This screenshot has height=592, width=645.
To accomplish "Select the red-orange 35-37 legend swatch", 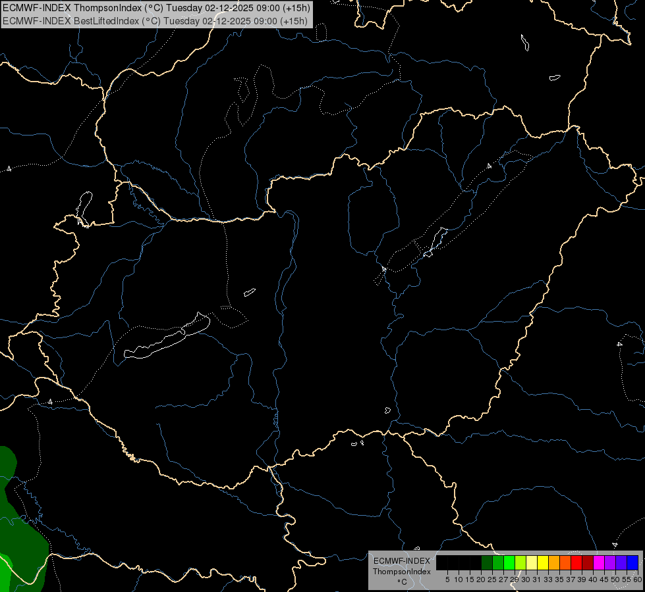I will (565, 562).
